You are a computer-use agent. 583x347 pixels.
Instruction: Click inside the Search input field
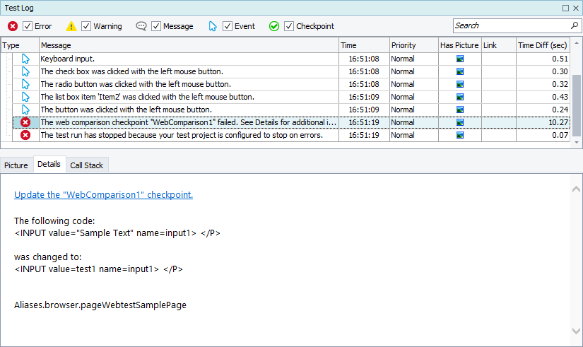pyautogui.click(x=509, y=25)
